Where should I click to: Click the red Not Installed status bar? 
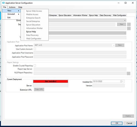point(50,82)
